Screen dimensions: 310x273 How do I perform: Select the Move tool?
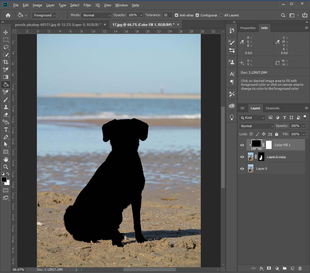5,32
